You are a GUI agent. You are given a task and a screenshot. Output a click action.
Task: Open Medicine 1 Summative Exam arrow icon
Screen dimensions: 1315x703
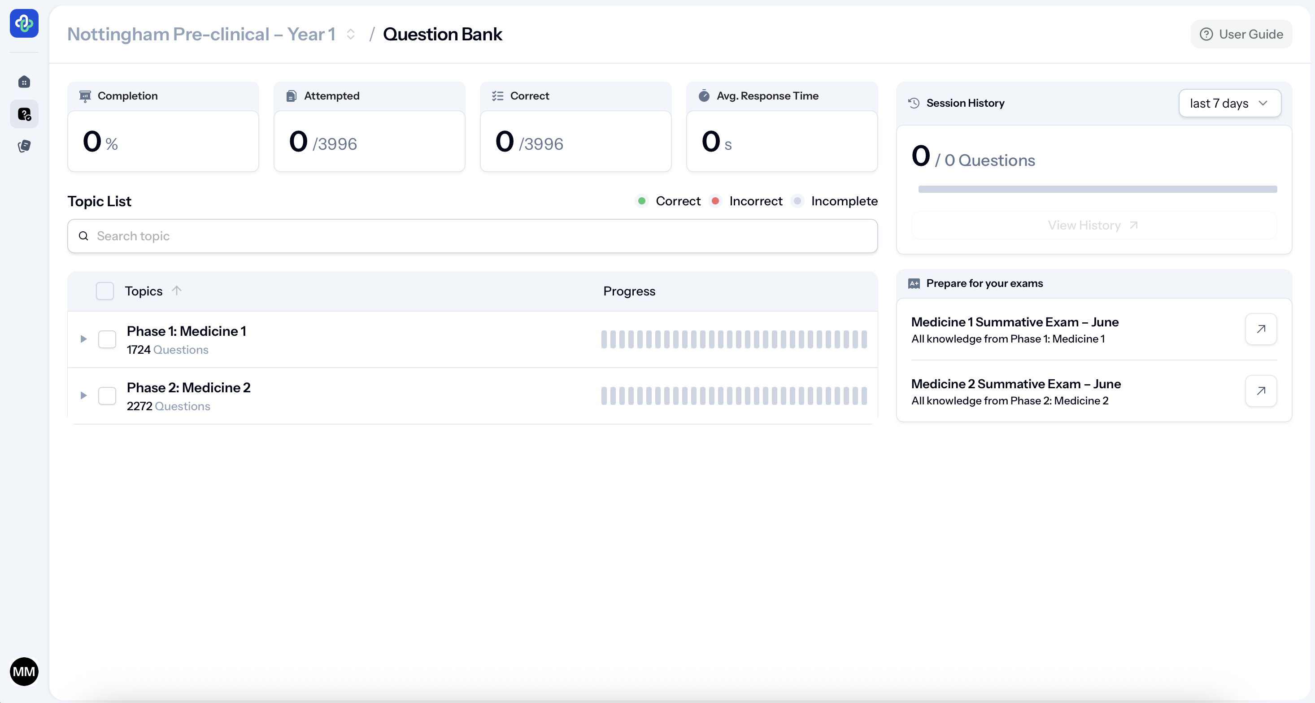tap(1260, 329)
